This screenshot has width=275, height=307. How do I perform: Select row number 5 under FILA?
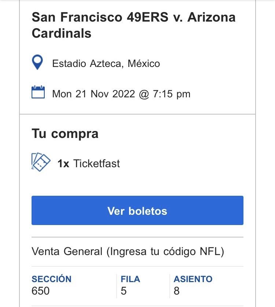coord(124,291)
